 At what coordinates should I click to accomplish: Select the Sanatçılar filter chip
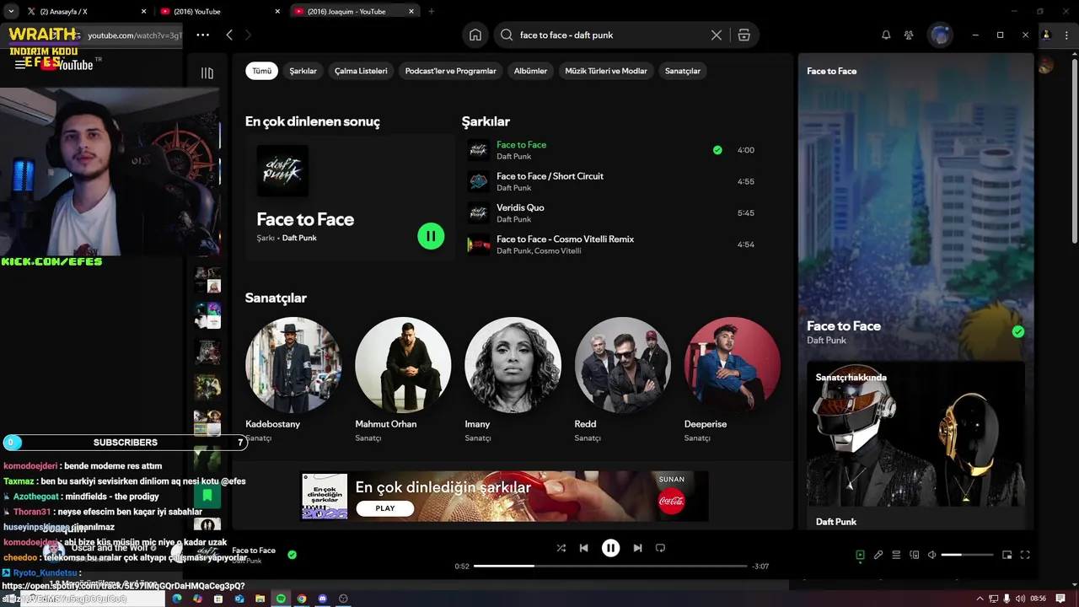pos(683,71)
